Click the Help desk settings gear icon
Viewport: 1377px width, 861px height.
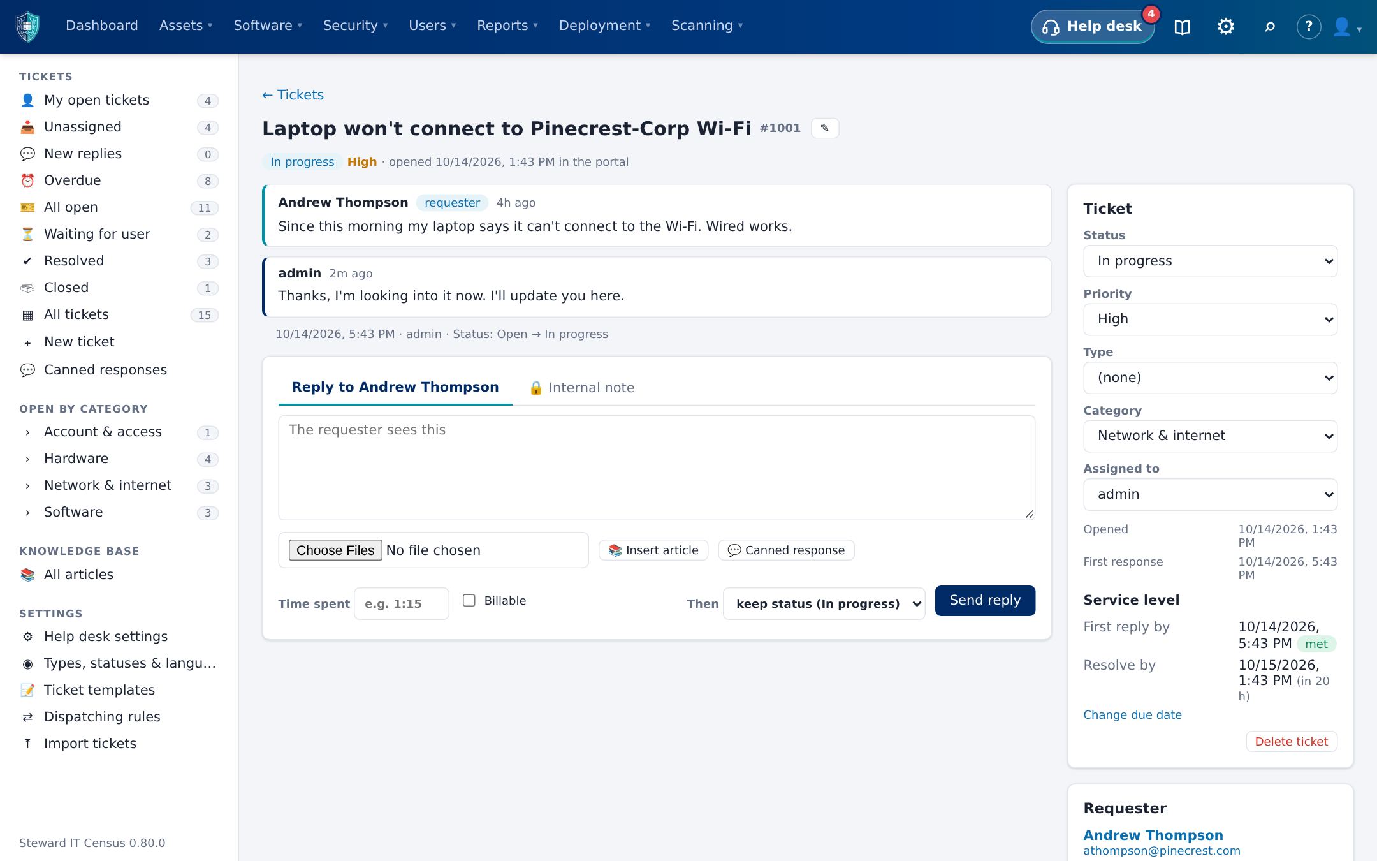[27, 637]
